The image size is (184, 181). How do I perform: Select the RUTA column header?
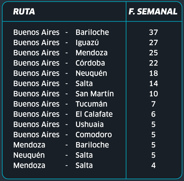[x=24, y=11]
